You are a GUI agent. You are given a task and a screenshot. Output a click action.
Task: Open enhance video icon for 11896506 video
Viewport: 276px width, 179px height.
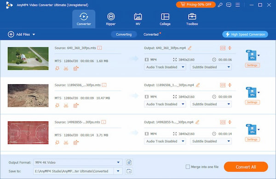point(76,105)
